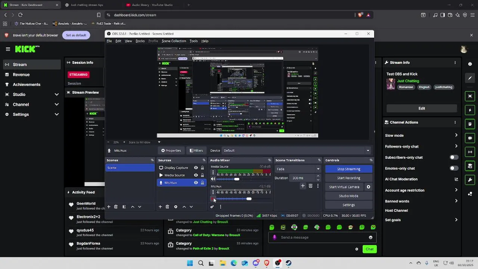Switch to Audio library YouTube Studio tab
Image resolution: width=478 pixels, height=269 pixels.
tap(152, 5)
